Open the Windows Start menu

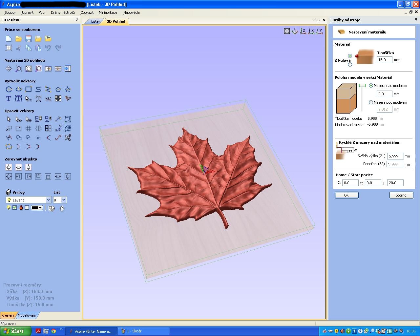point(15,331)
